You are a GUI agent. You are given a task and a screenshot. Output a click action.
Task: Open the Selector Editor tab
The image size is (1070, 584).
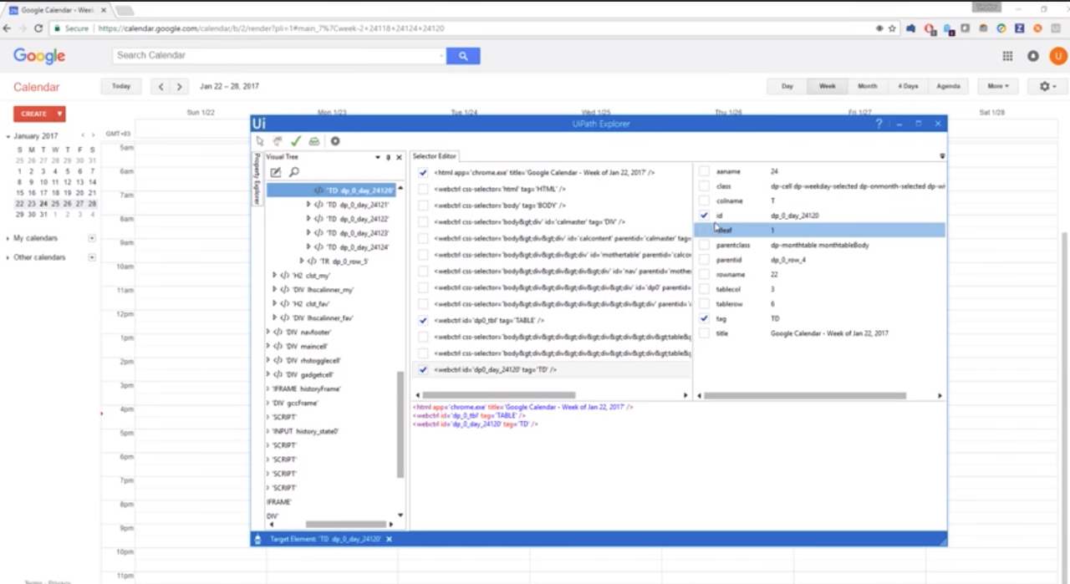pyautogui.click(x=435, y=156)
